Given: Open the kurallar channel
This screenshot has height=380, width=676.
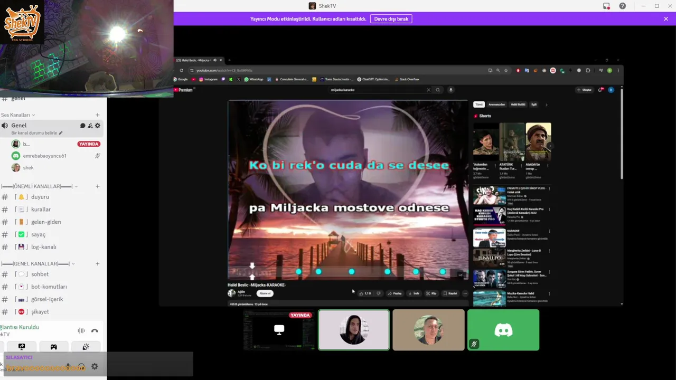Looking at the screenshot, I should [x=51, y=210].
